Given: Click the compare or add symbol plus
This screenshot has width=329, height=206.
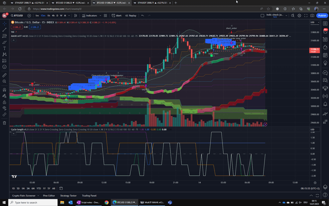Looking at the screenshot, I should (29, 16).
